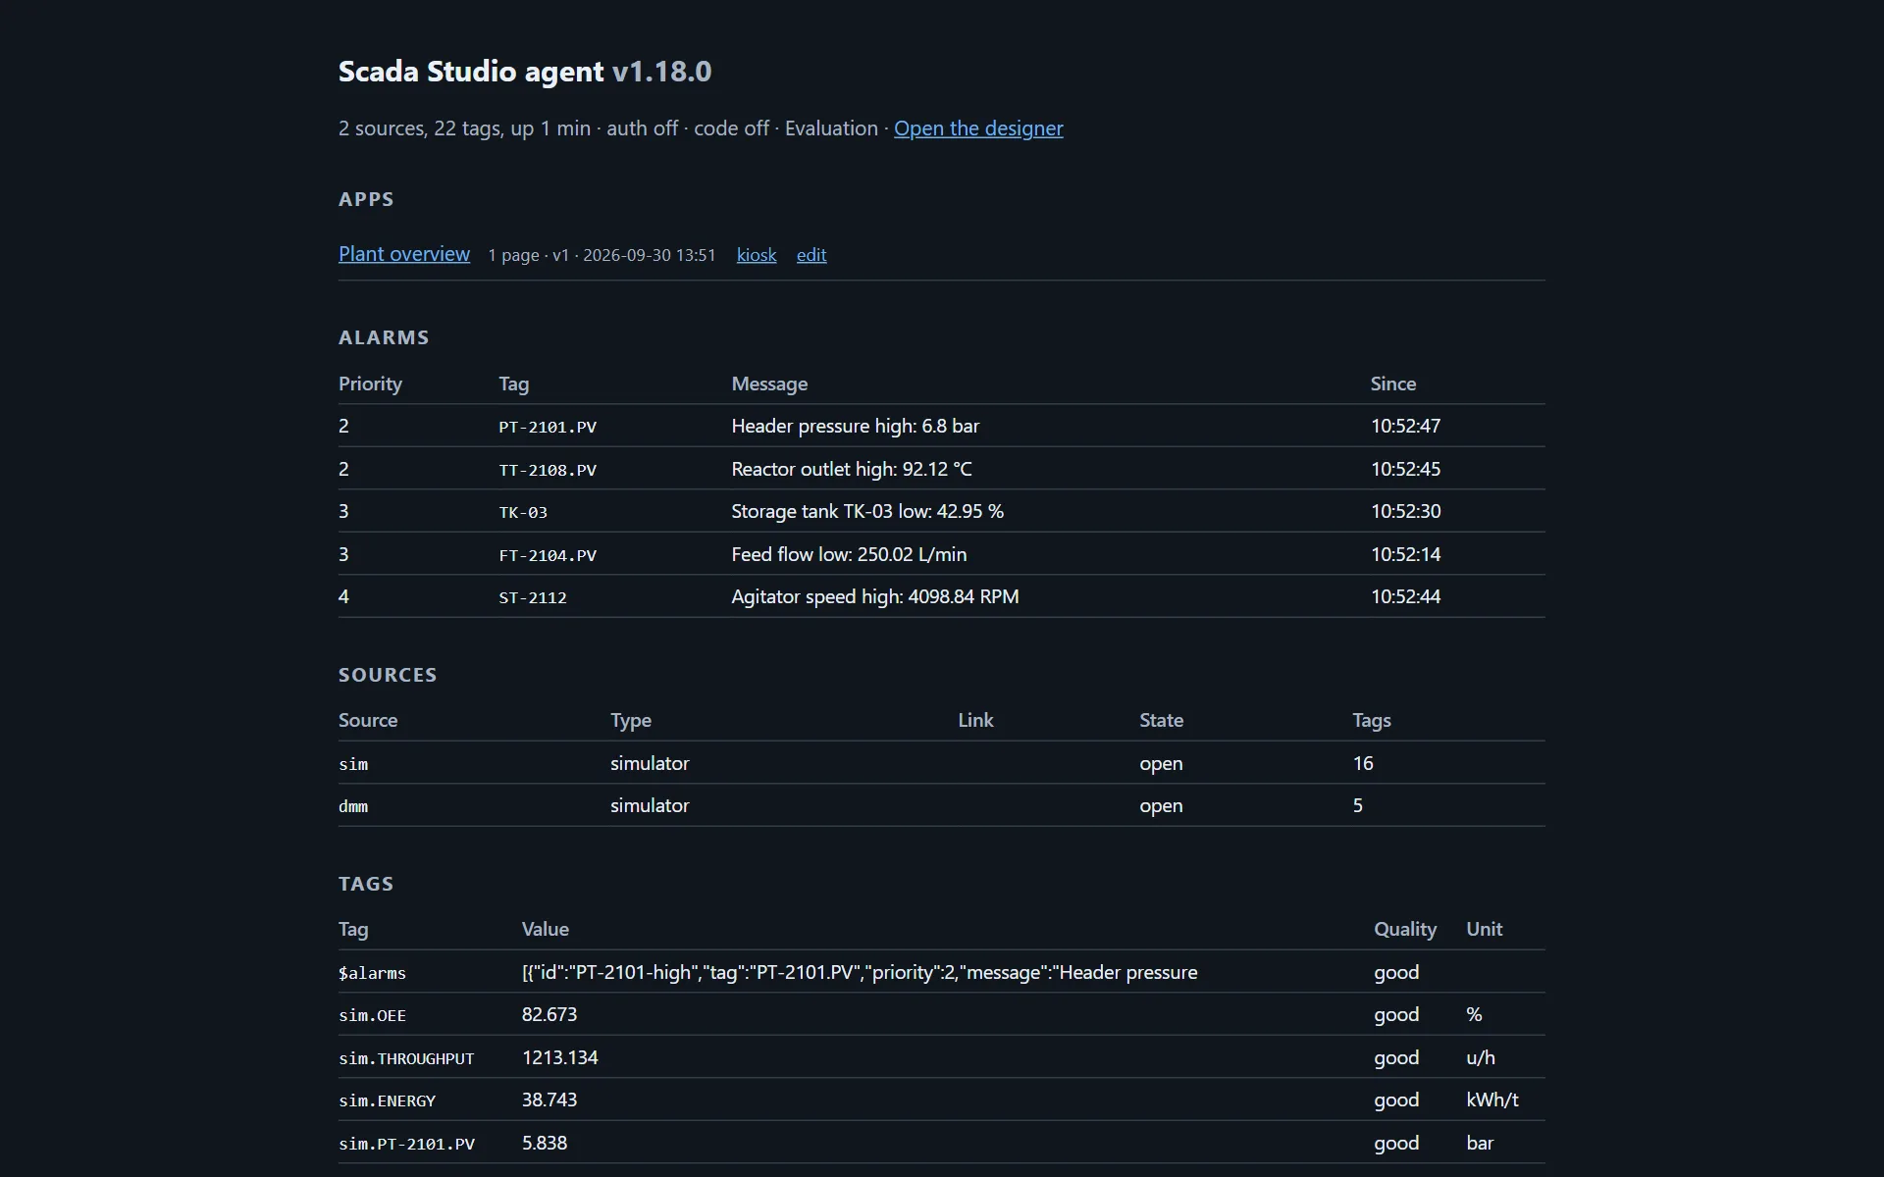The height and width of the screenshot is (1177, 1884).
Task: Select the Storage tank TK-03 low message
Action: pos(867,511)
